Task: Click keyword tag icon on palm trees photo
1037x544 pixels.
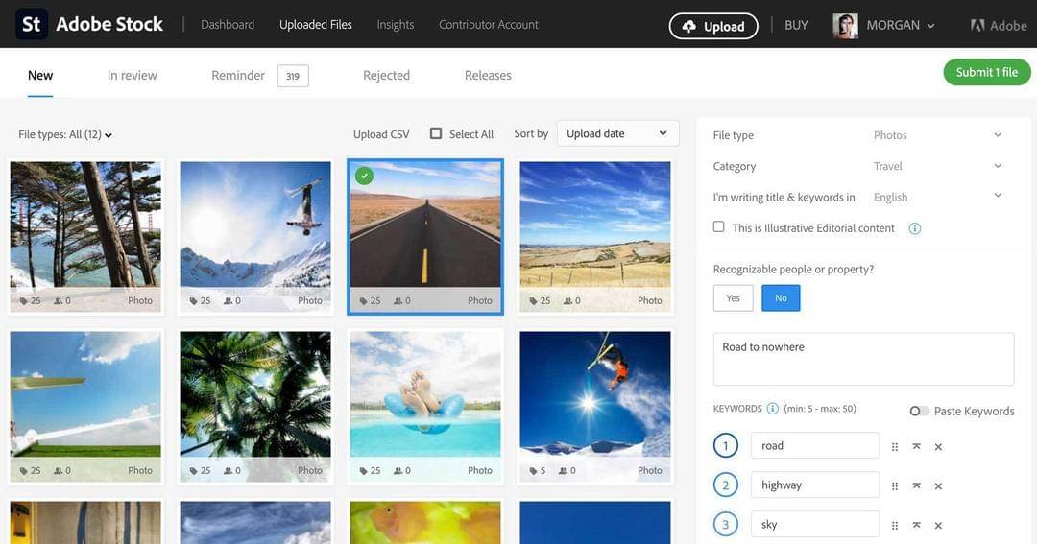Action: pos(194,471)
